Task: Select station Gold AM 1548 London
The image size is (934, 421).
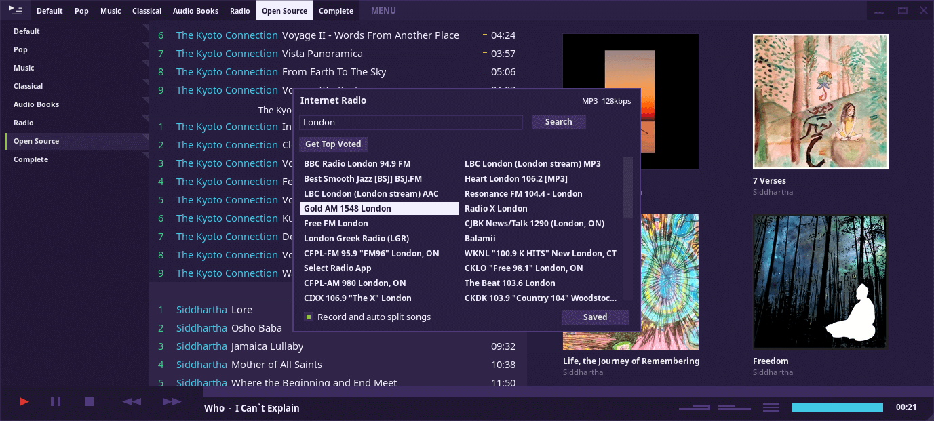Action: coord(379,209)
